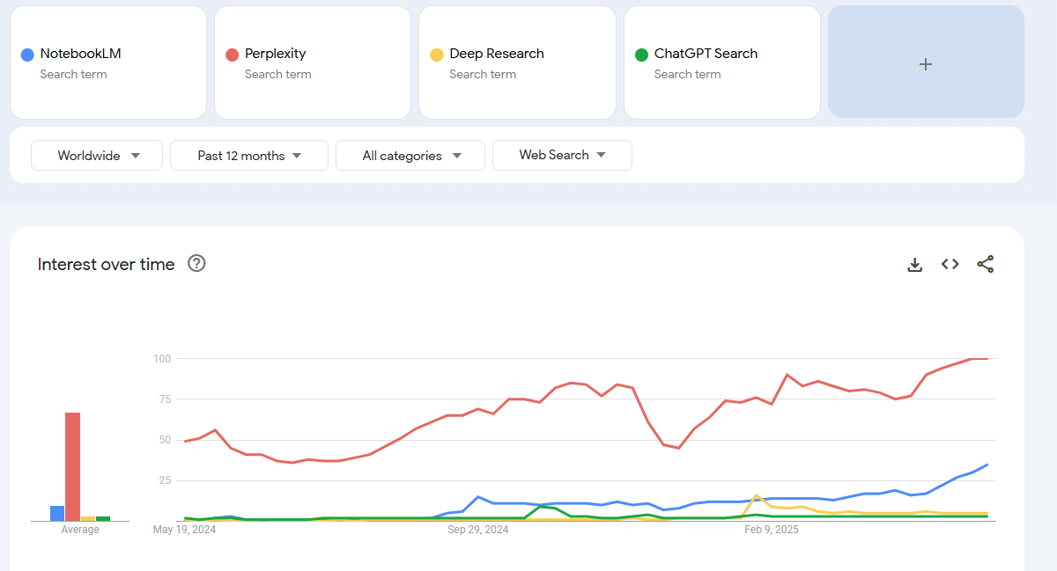
Task: Click the Feb 9, 2025 axis label
Action: [772, 530]
